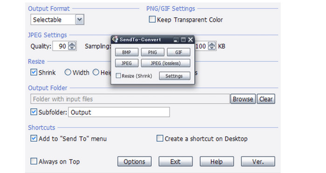This screenshot has width=326, height=173.
Task: Convert to PNG using the PNG button
Action: click(152, 52)
